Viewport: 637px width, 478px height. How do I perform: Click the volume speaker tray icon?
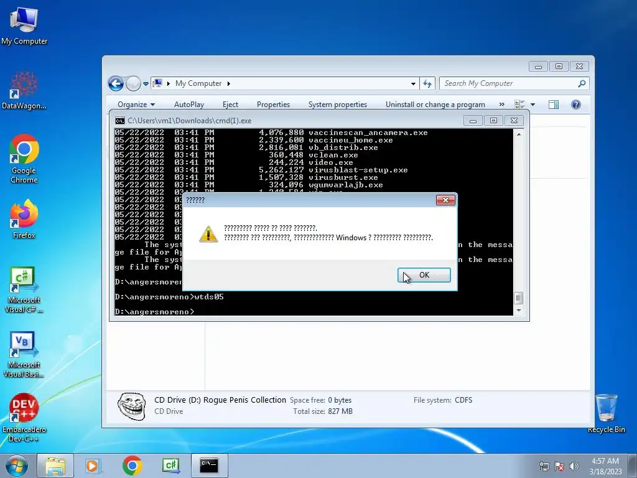[574, 466]
